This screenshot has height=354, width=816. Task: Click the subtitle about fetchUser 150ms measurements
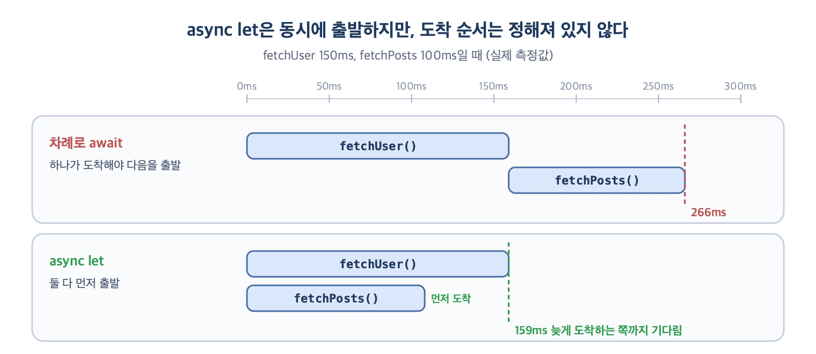(407, 56)
